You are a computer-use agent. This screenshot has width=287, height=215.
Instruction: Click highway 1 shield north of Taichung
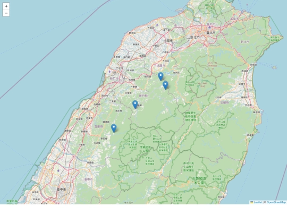[x=73, y=157]
